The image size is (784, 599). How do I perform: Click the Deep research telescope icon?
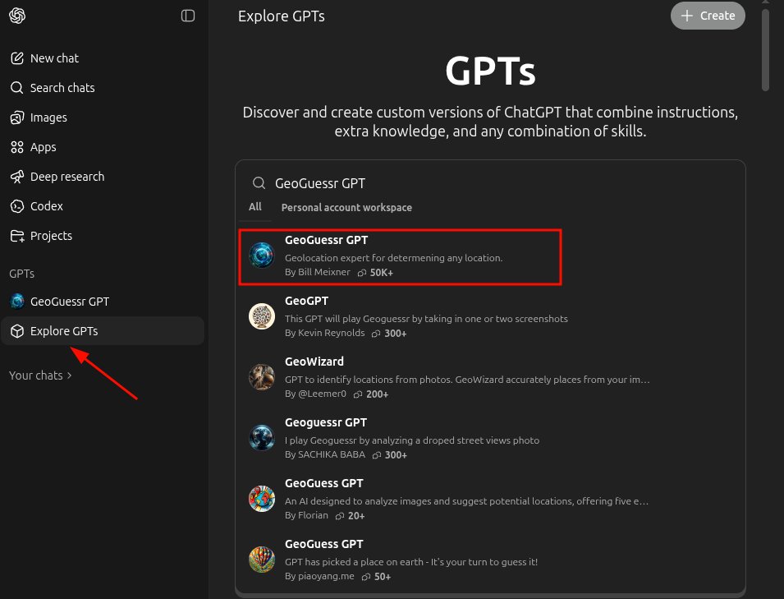coord(17,177)
